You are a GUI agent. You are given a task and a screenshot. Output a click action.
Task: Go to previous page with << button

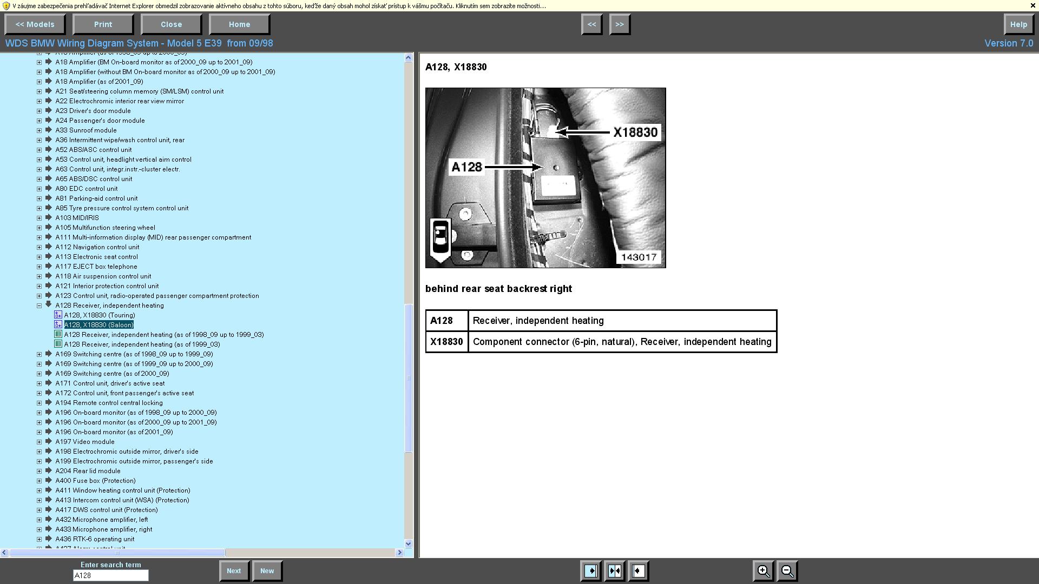[x=591, y=24]
